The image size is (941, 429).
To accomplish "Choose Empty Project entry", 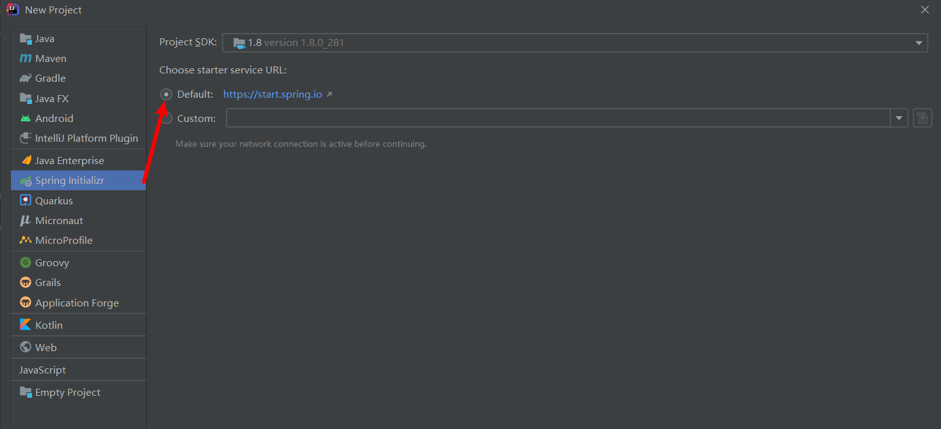I will click(x=78, y=392).
